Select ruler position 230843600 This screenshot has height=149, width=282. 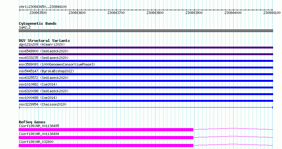coord(77,13)
